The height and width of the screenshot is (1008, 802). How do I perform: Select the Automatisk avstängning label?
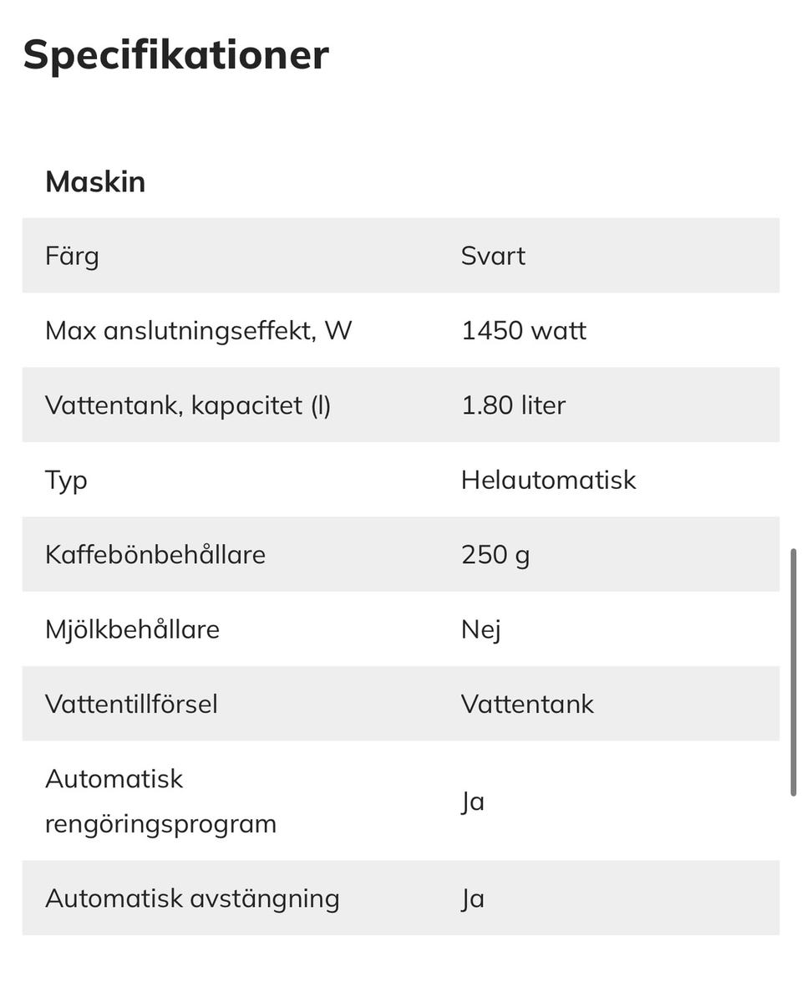pyautogui.click(x=192, y=899)
